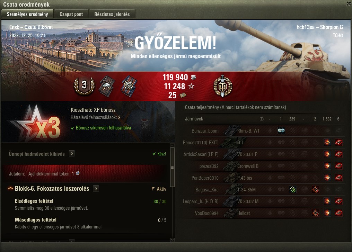Click damage icon in prezesB92 row
The image size is (352, 252).
click(x=327, y=166)
